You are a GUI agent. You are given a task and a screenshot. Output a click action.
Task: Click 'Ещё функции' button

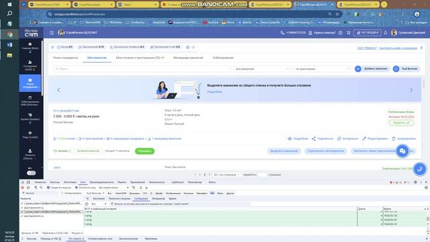click(406, 69)
